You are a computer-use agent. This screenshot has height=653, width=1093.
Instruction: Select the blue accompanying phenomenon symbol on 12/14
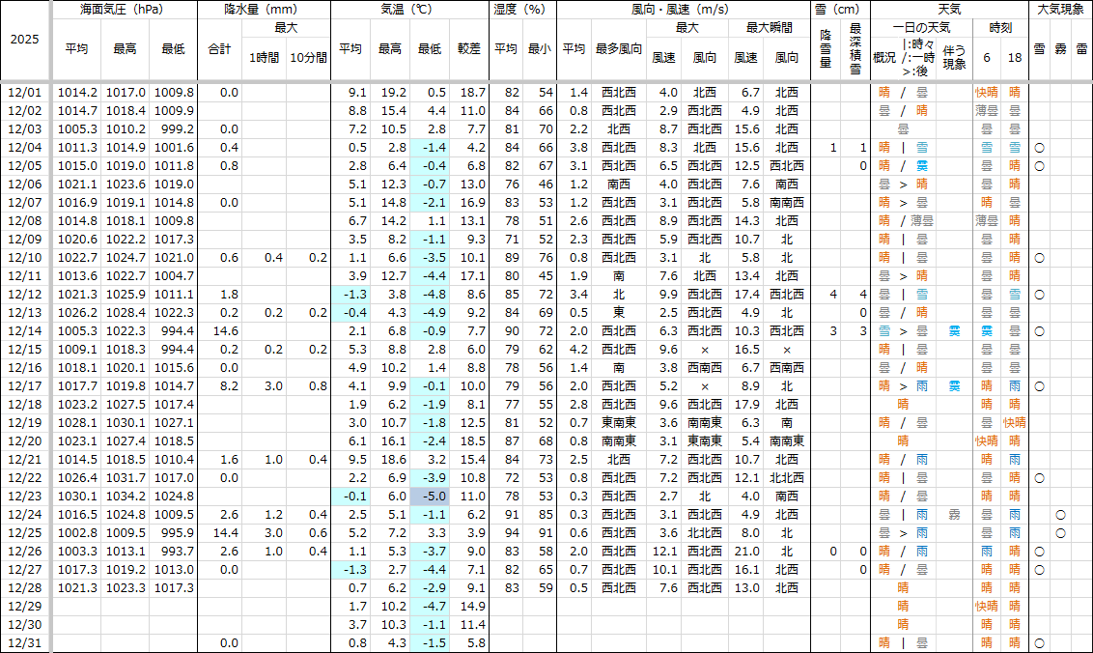[x=954, y=331]
